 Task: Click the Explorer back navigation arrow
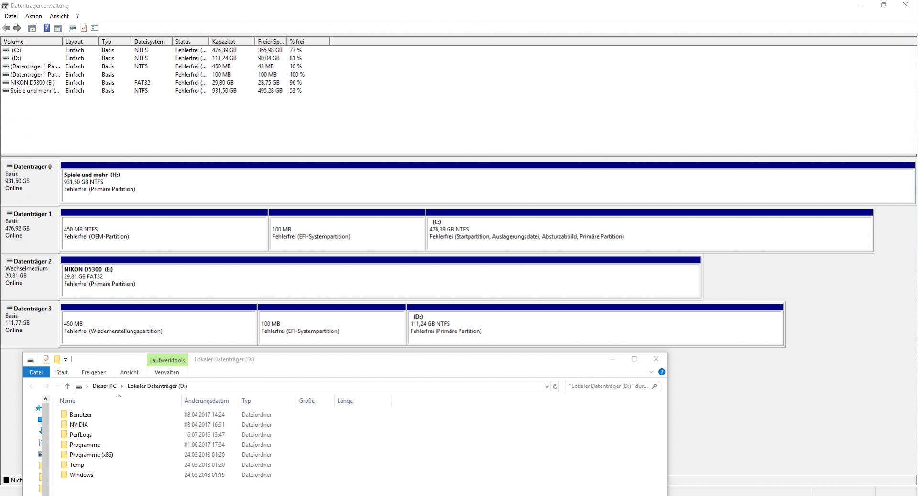pos(32,386)
